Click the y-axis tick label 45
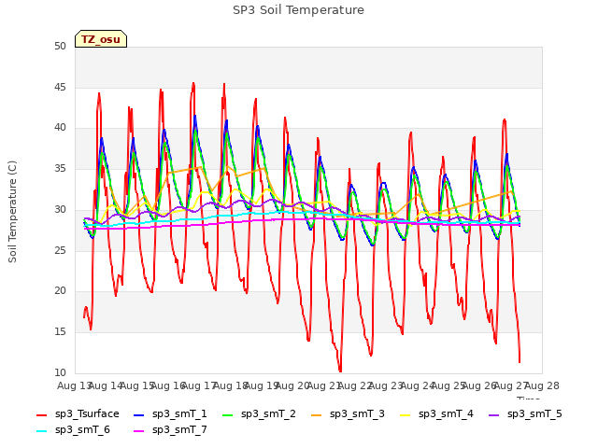Screen dimensions: 598x448 (x=60, y=87)
